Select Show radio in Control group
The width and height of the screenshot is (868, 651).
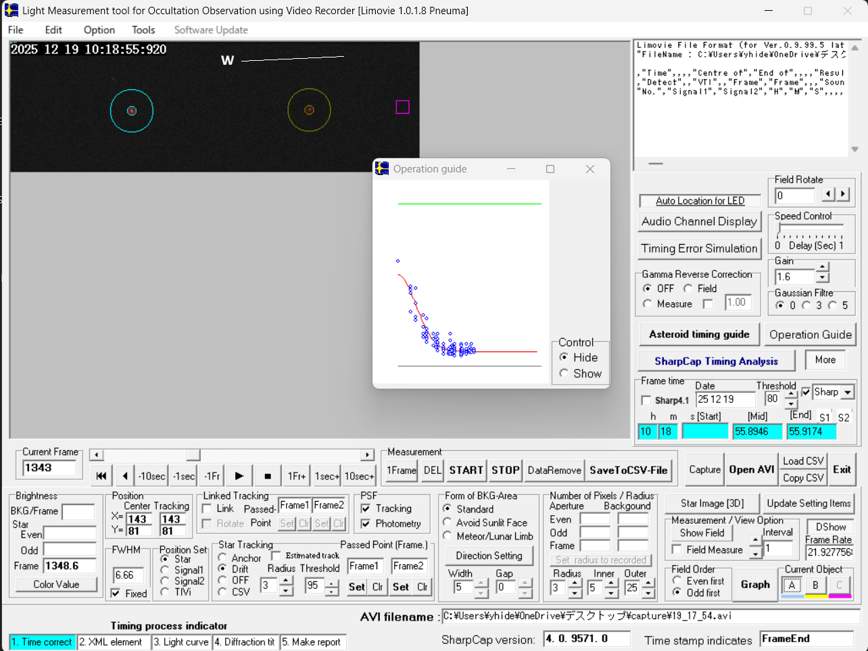coord(564,373)
